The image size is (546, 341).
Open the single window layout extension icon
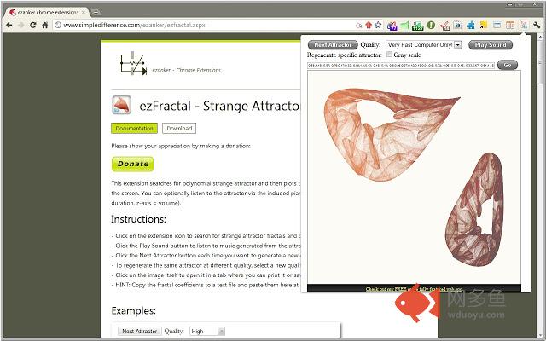pyautogui.click(x=497, y=25)
